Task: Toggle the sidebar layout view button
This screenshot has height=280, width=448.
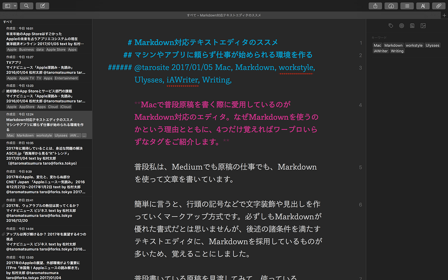Action: (x=7, y=6)
